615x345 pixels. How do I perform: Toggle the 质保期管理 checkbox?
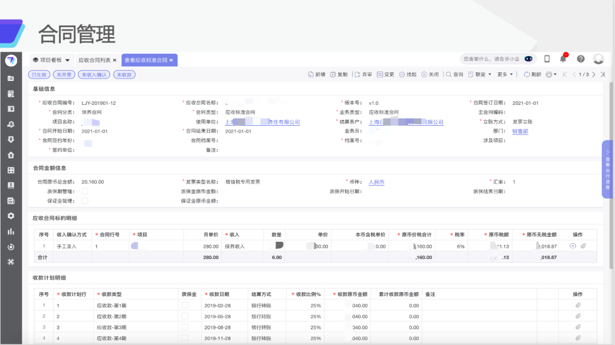(x=85, y=191)
